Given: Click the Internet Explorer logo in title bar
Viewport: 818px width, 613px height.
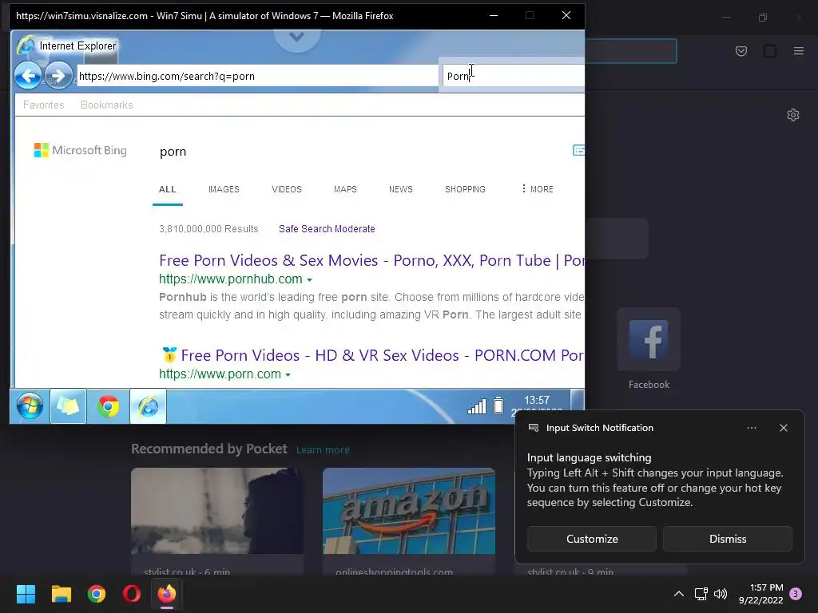Looking at the screenshot, I should click(x=26, y=45).
